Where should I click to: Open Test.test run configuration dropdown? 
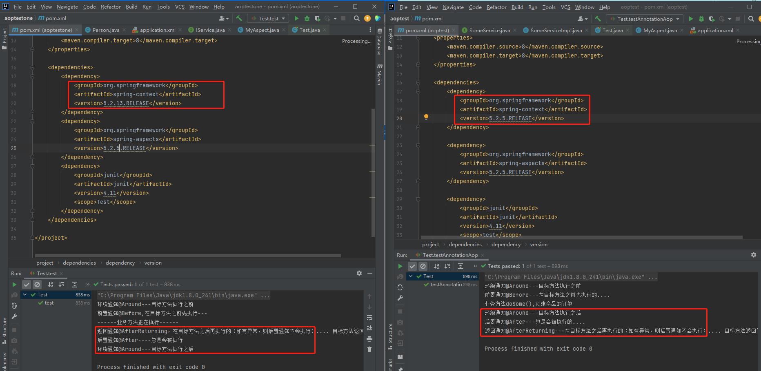268,18
